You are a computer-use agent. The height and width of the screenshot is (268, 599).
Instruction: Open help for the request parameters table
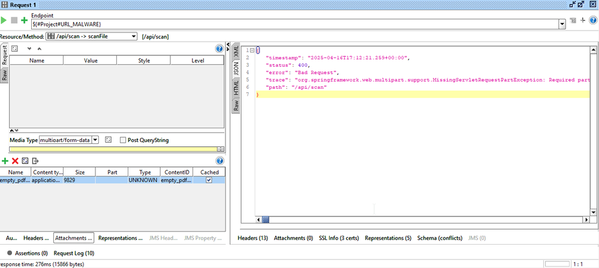[x=219, y=49]
